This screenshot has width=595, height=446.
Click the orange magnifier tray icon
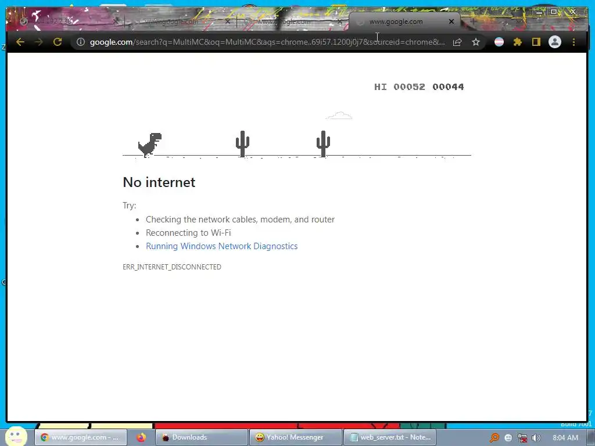click(494, 438)
